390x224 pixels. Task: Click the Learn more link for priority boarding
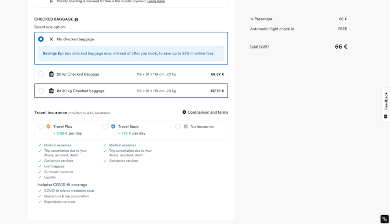(x=156, y=1)
